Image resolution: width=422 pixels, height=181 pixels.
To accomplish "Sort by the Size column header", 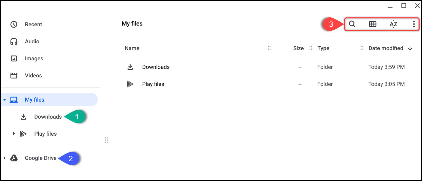I will (x=299, y=48).
